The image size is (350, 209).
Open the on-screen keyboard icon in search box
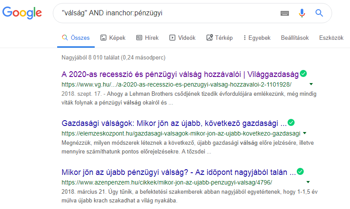pos(285,14)
